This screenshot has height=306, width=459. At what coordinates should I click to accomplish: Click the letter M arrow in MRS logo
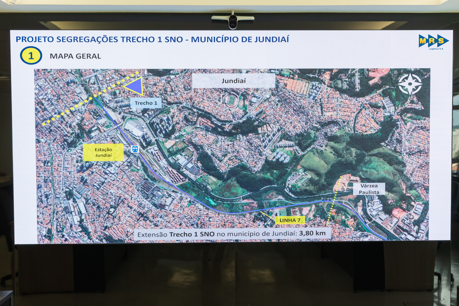(x=423, y=41)
